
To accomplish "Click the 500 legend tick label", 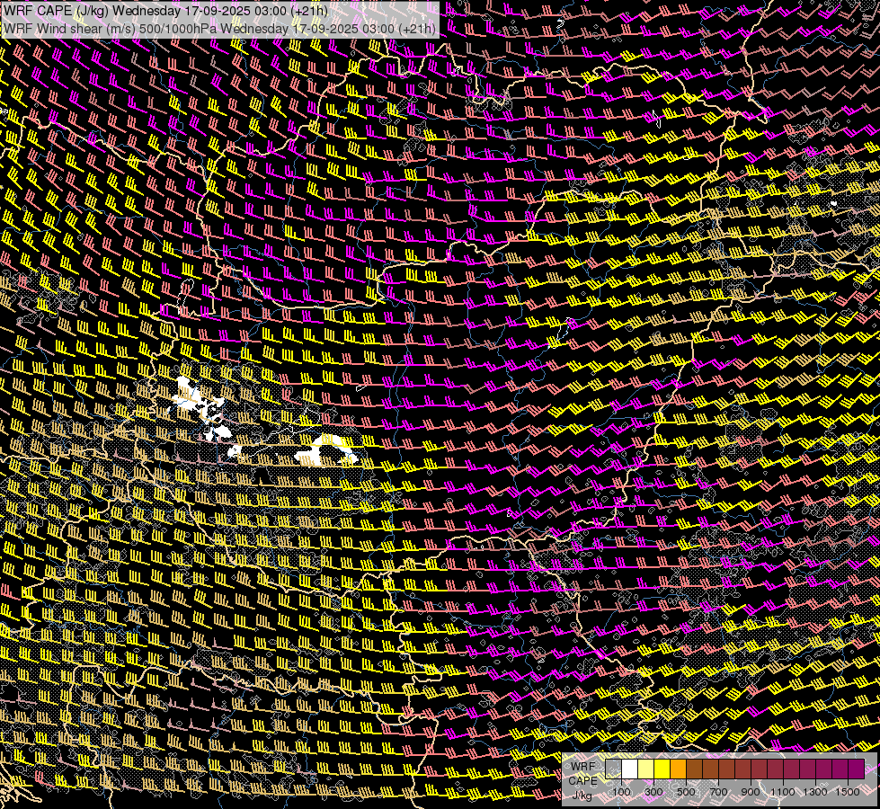I will pos(686,792).
